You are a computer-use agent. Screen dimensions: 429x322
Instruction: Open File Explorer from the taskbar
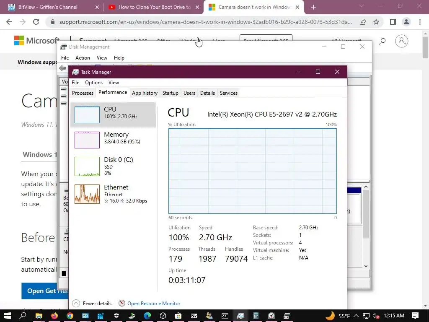tap(39, 316)
